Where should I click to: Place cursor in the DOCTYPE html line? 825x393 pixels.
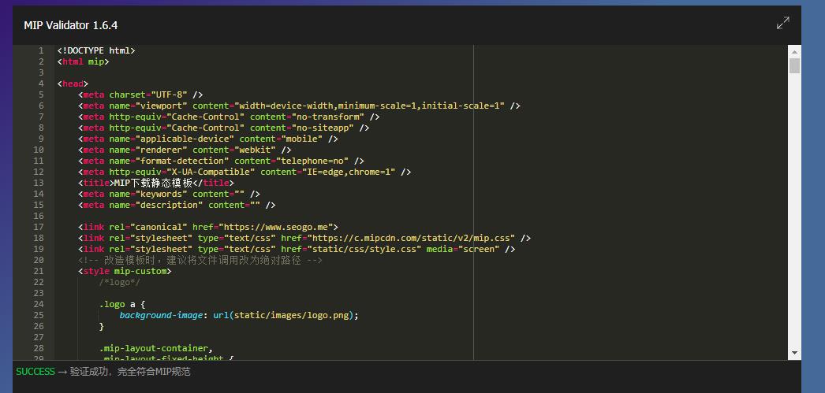(95, 50)
